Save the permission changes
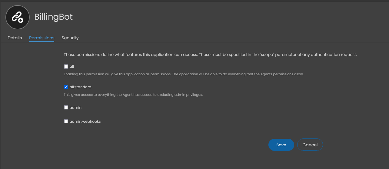389x169 pixels. [281, 145]
